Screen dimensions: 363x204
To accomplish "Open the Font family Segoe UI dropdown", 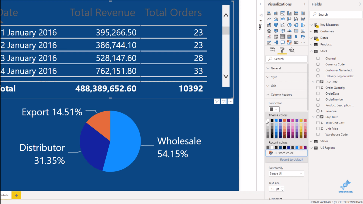I will coord(286,174).
